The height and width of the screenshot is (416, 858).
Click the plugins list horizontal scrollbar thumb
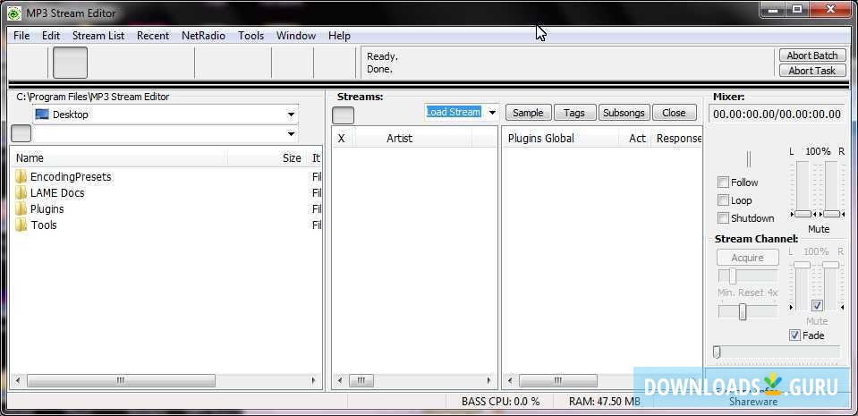click(x=558, y=380)
